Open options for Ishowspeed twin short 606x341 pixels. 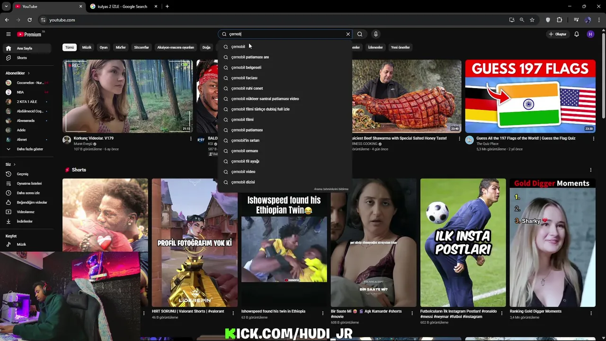click(323, 313)
